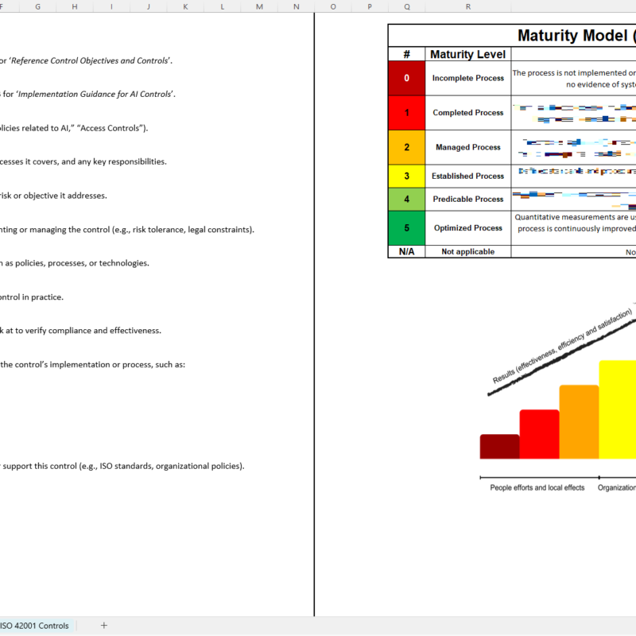The image size is (636, 636).
Task: Select column M header
Action: pyautogui.click(x=259, y=6)
